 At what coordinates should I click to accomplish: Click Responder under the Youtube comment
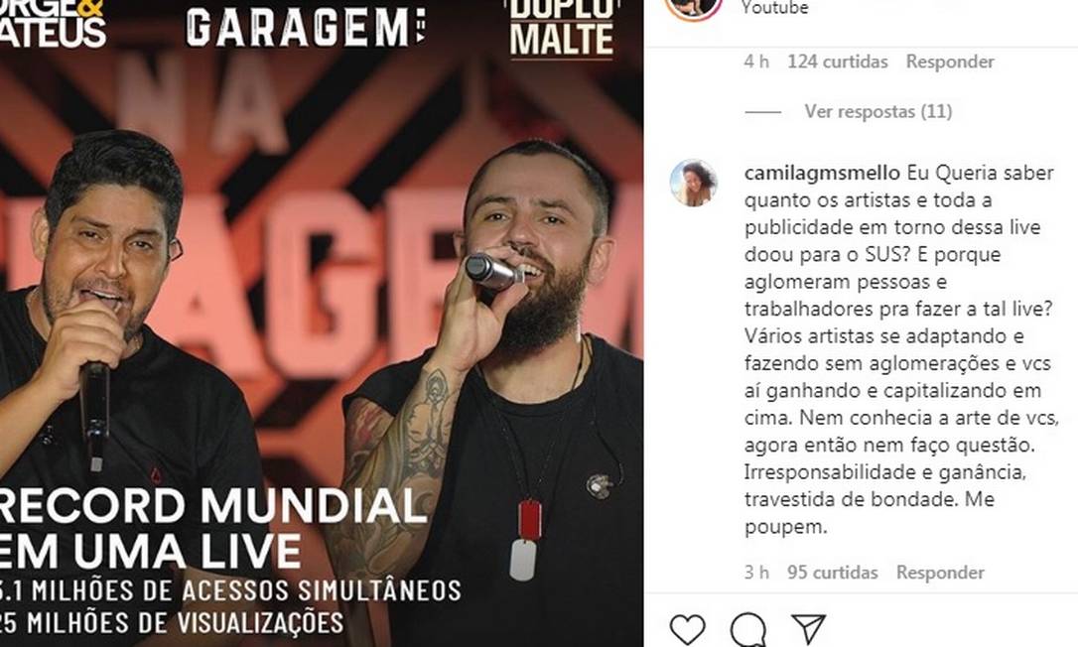click(x=949, y=62)
